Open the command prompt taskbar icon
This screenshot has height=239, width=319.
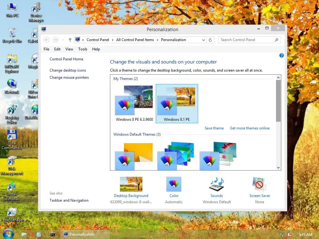click(x=52, y=235)
